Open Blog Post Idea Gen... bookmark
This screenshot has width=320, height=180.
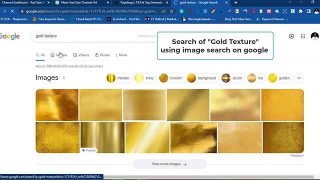click(x=236, y=19)
